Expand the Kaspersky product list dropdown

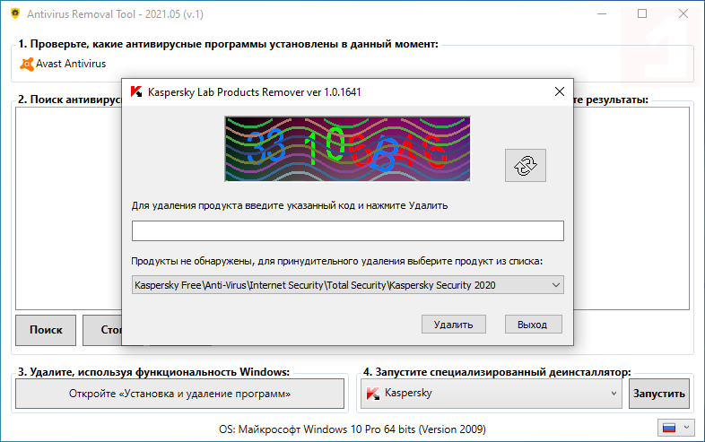556,285
